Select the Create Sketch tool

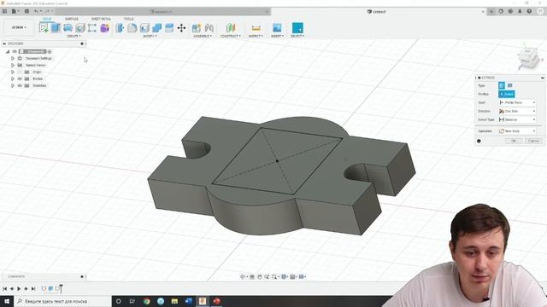point(44,28)
